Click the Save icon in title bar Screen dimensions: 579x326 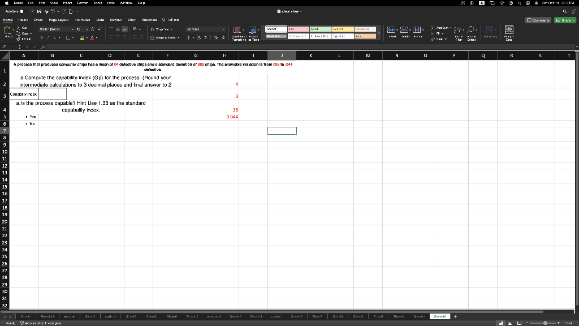pyautogui.click(x=39, y=11)
